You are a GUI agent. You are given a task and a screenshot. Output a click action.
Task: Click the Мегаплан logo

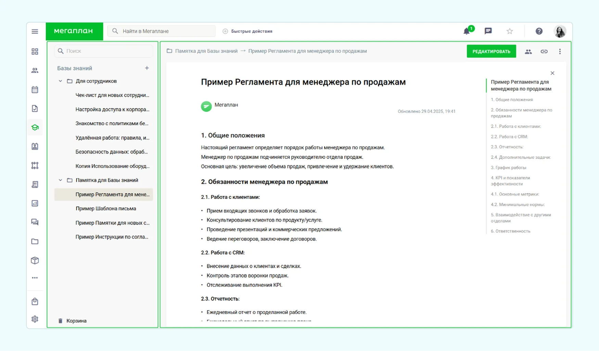[74, 31]
